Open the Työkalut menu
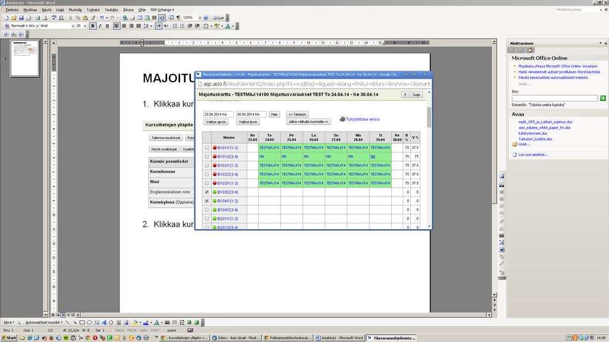Image resolution: width=609 pixels, height=342 pixels. 93,9
